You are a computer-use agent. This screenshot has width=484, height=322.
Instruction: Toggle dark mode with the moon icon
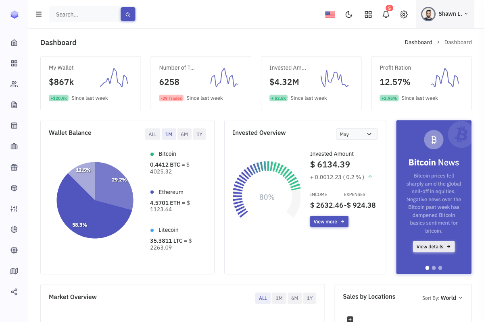pyautogui.click(x=348, y=14)
